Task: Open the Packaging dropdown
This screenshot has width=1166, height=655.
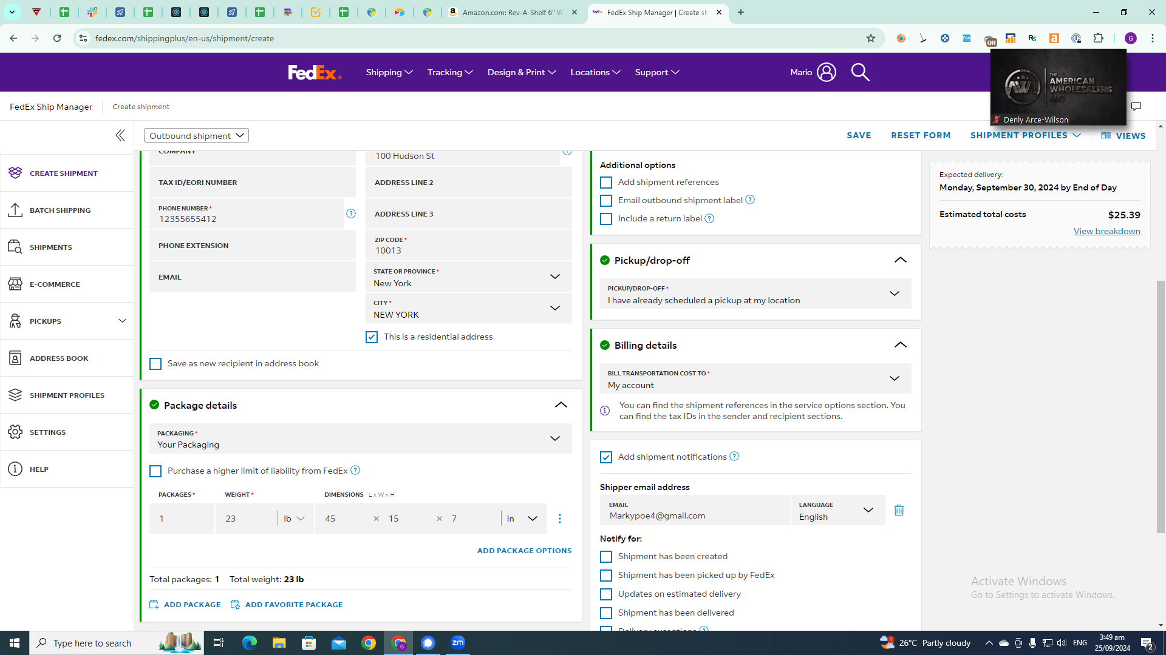Action: [360, 438]
